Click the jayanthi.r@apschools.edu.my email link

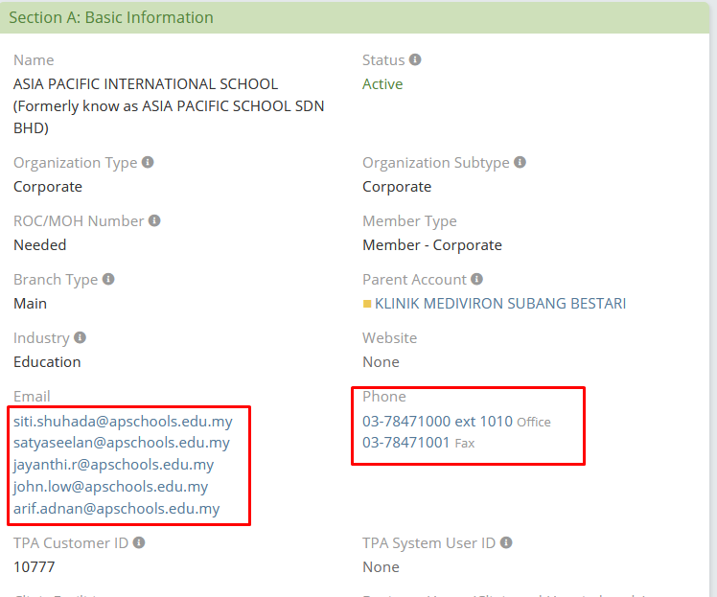113,465
